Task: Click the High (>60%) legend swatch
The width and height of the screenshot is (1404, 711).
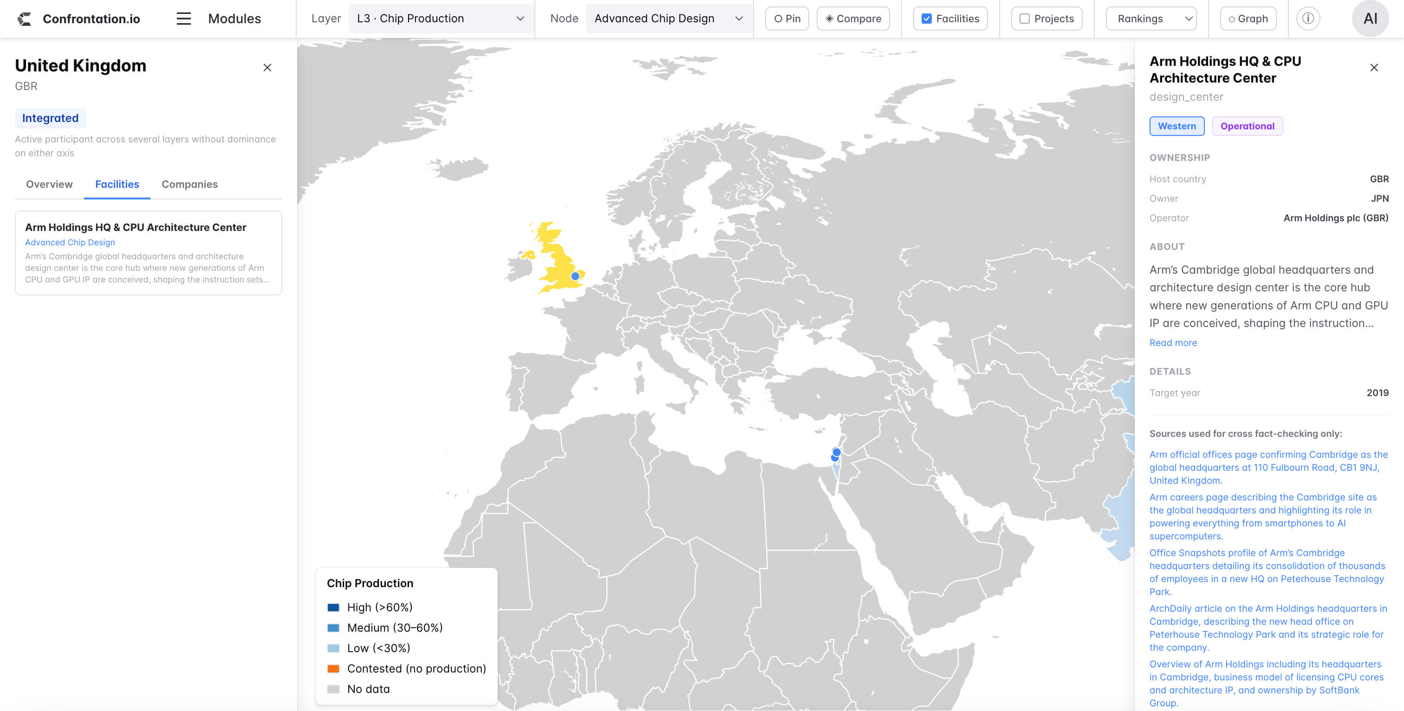Action: click(333, 607)
